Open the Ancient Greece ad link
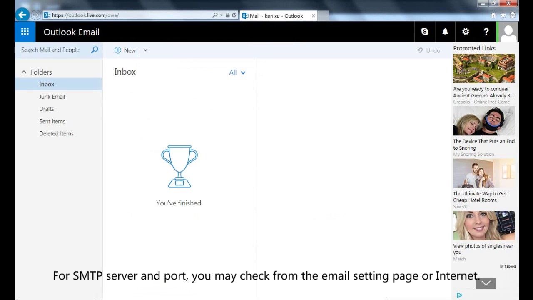The width and height of the screenshot is (533, 300). pyautogui.click(x=483, y=92)
